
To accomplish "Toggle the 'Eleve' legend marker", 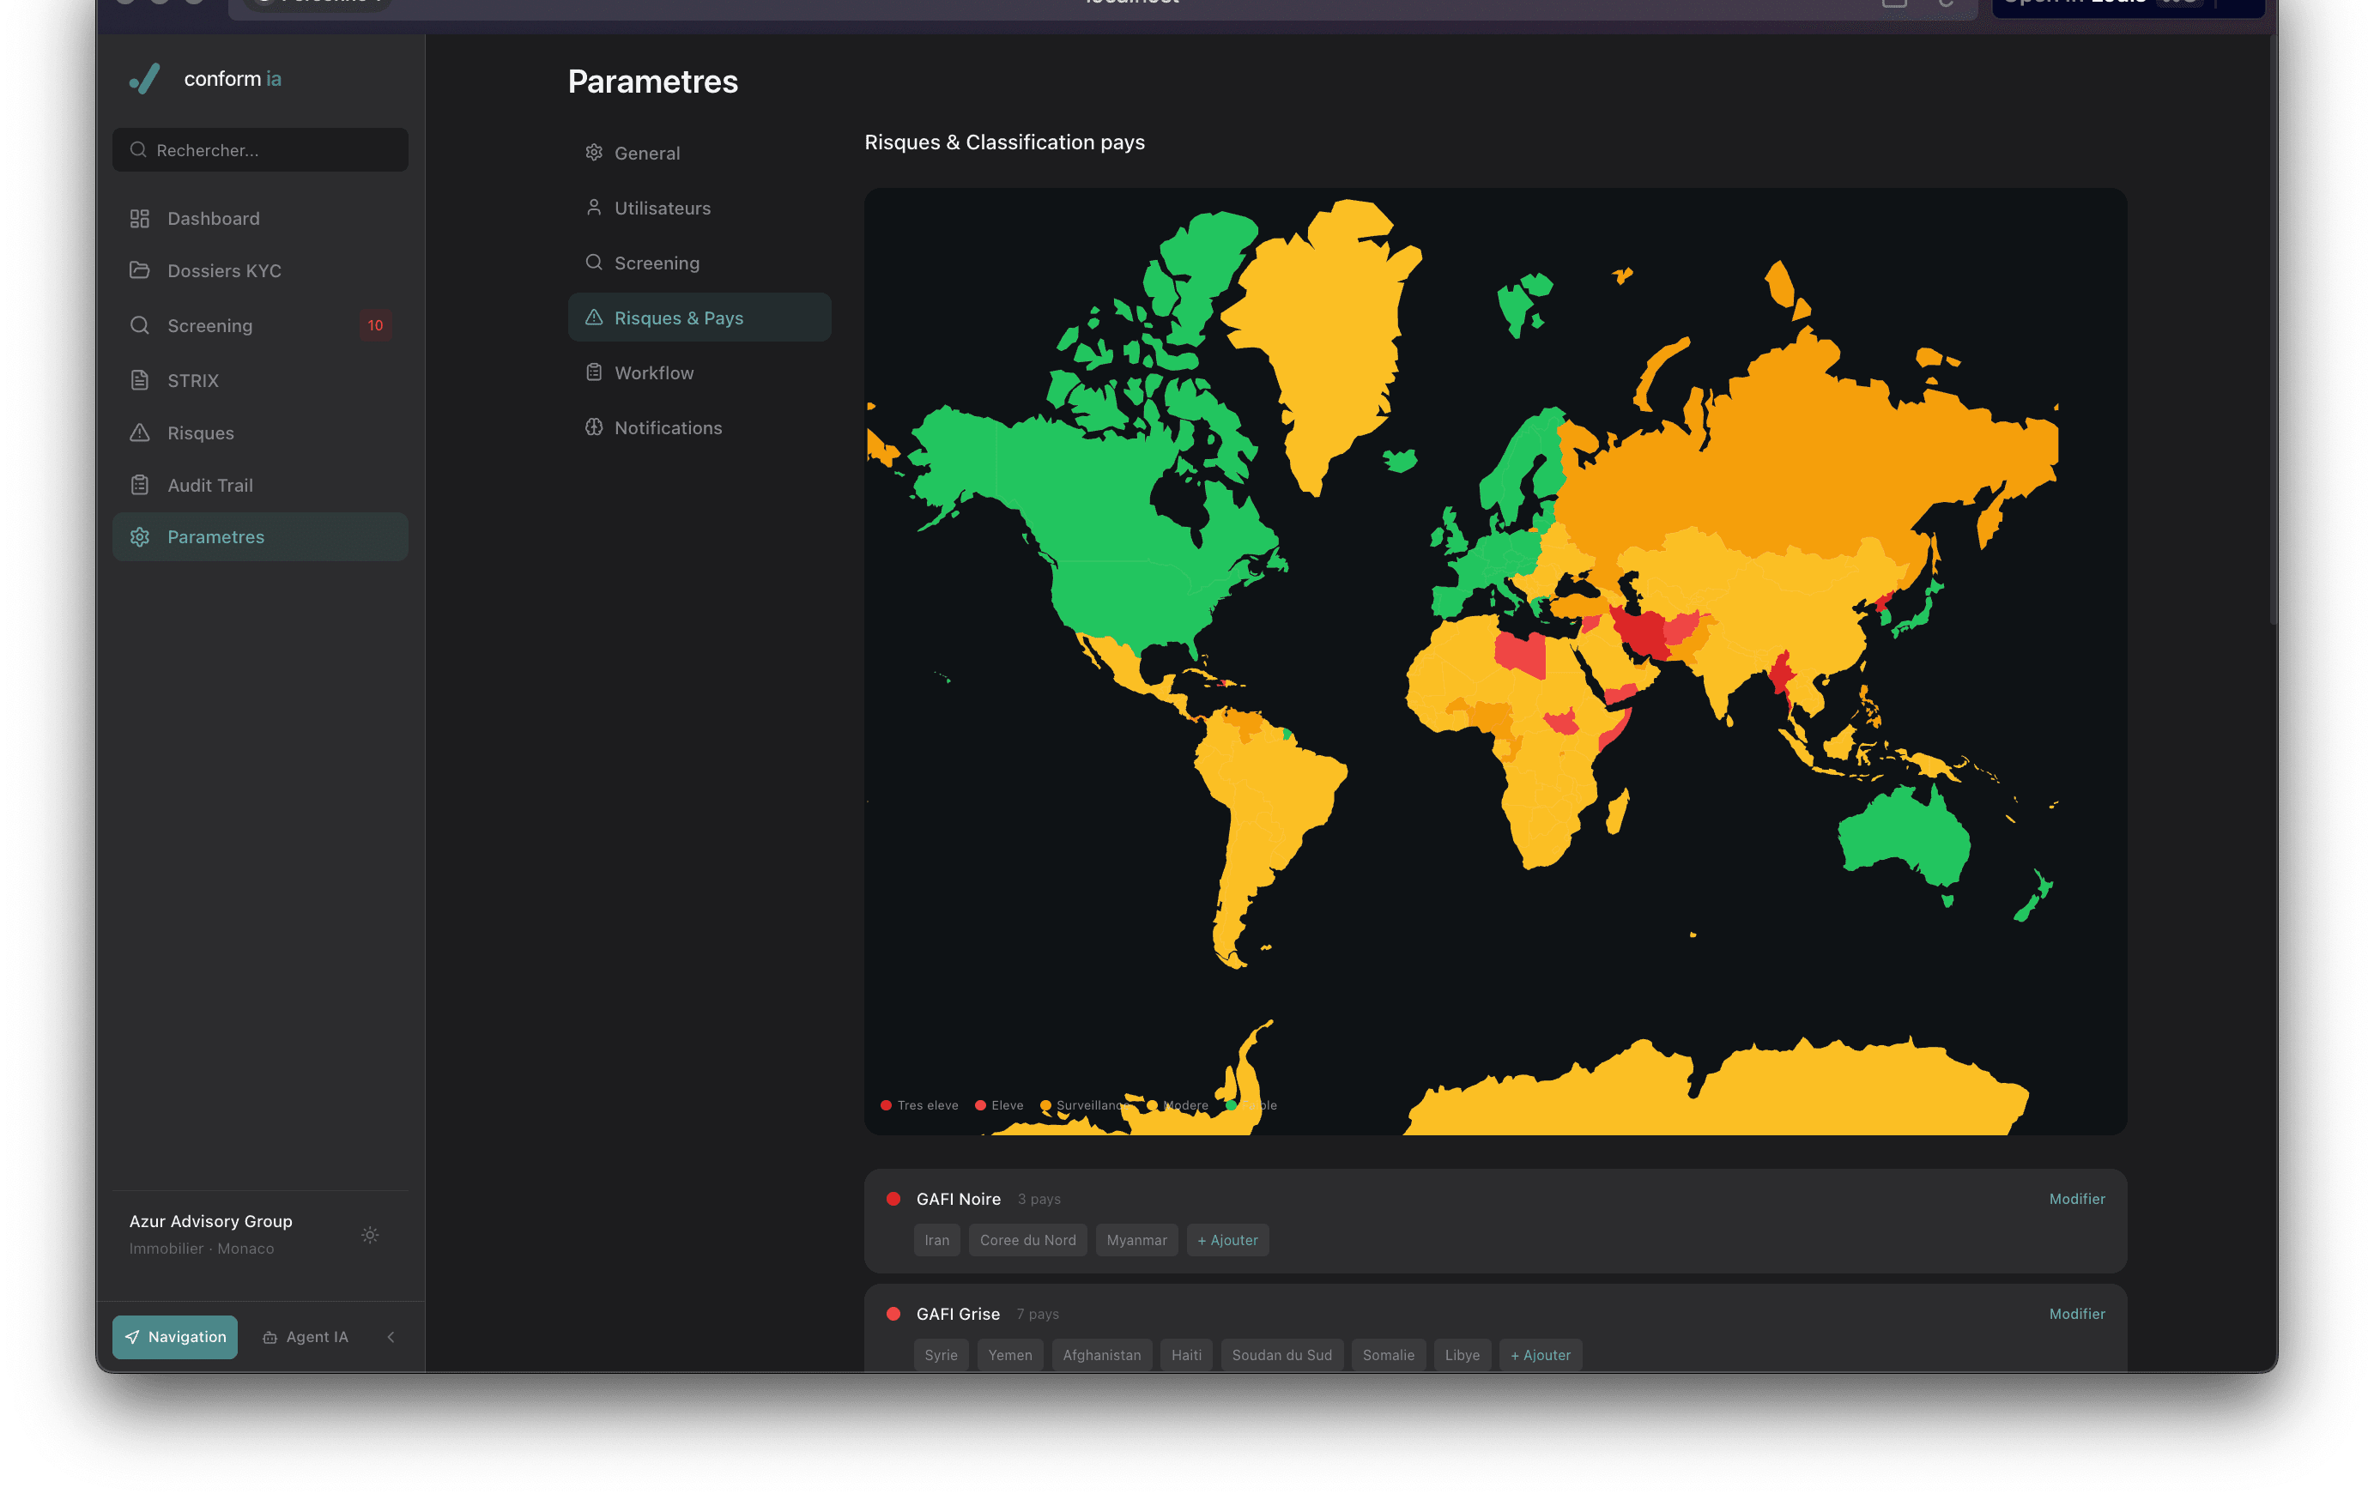I will tap(980, 1104).
